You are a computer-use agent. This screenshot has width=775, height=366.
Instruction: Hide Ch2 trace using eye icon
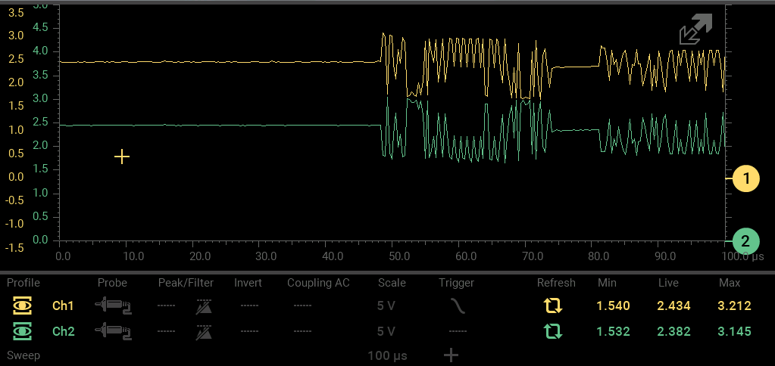pos(23,331)
